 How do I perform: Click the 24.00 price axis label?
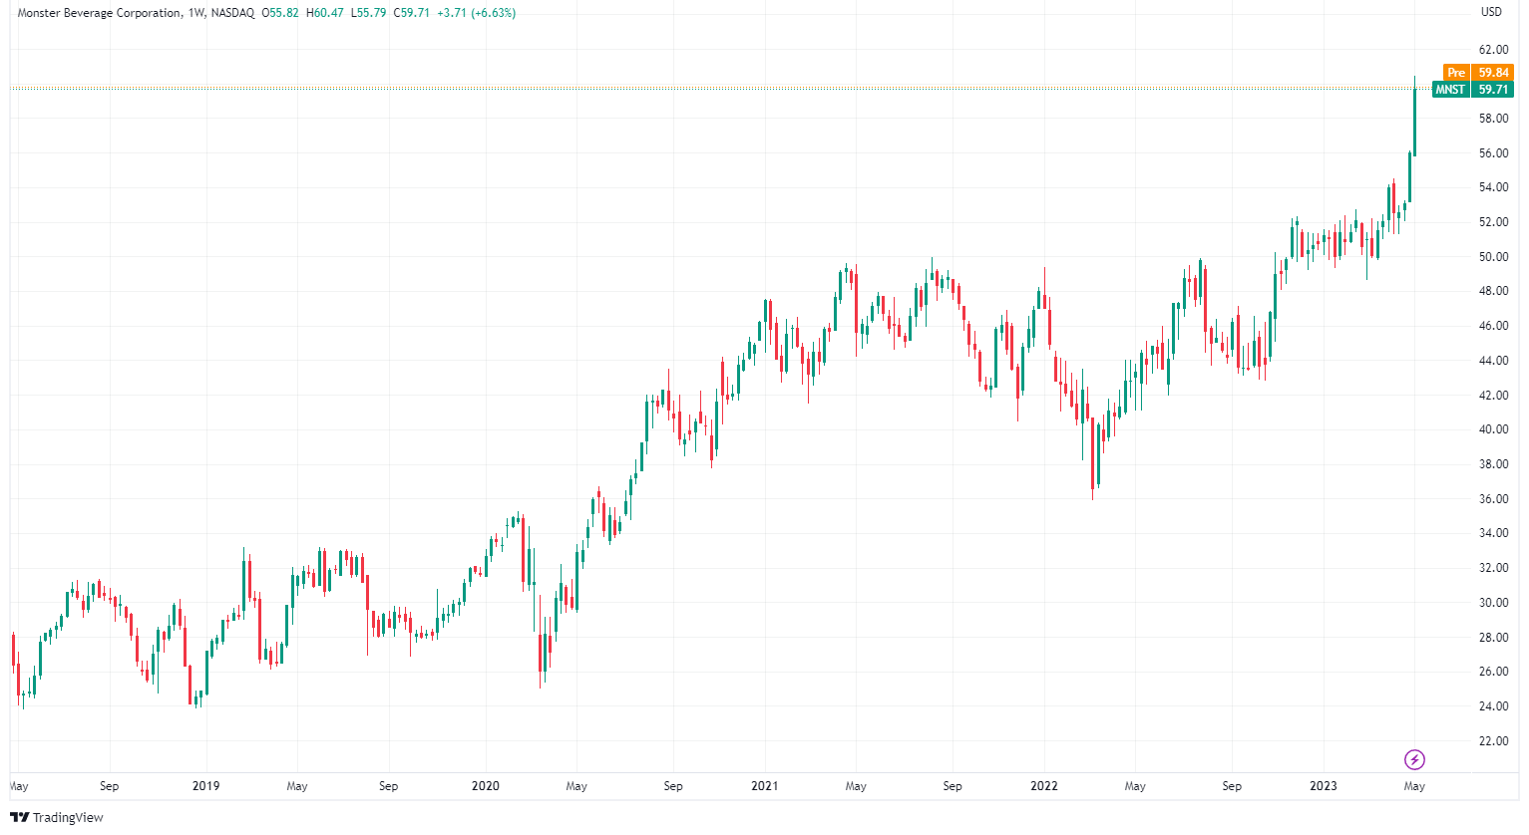pyautogui.click(x=1493, y=706)
